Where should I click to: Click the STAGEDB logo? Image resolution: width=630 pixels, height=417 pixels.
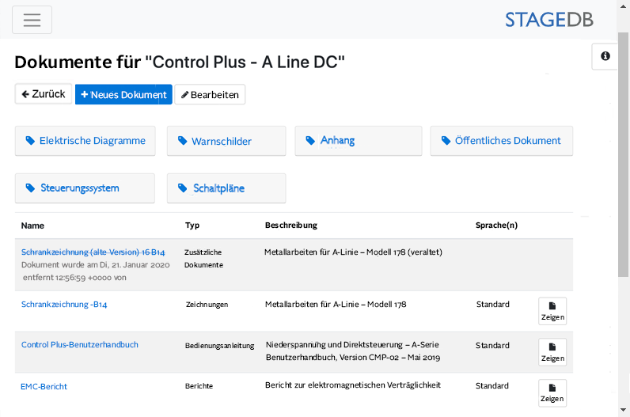coord(548,20)
